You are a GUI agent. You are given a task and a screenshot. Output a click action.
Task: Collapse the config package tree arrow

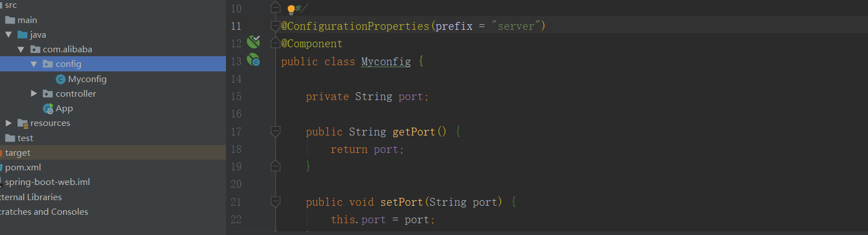34,64
